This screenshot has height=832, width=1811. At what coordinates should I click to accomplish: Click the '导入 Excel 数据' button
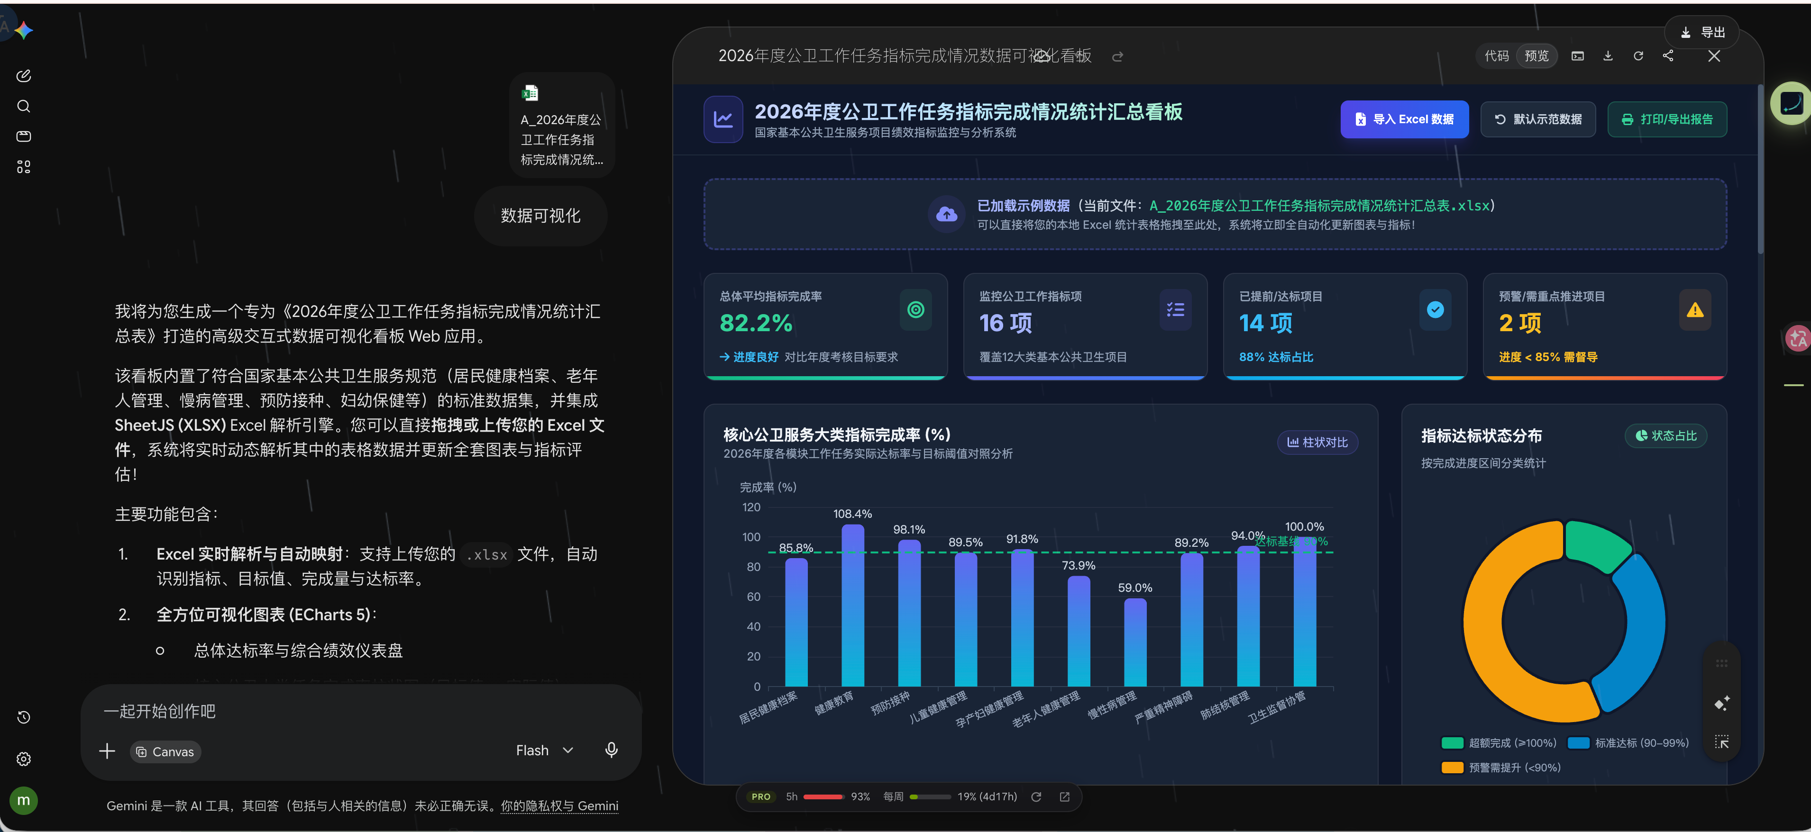tap(1405, 119)
